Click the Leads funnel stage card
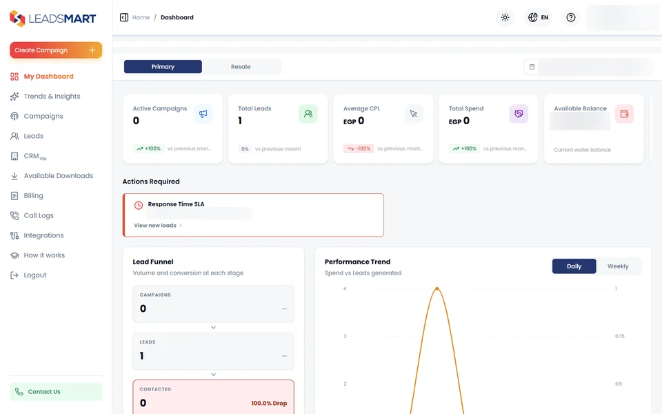 pyautogui.click(x=214, y=351)
